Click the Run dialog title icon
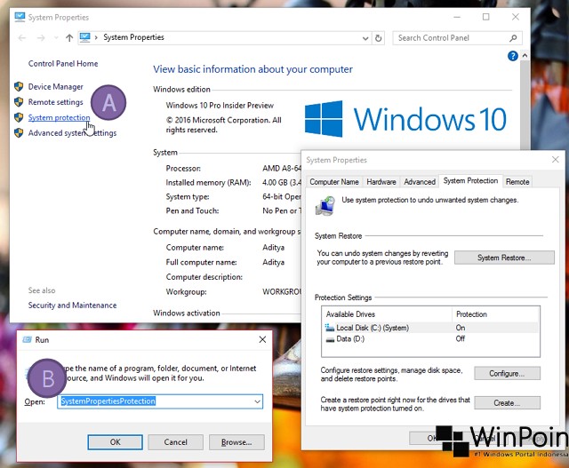This screenshot has height=468, width=569. pyautogui.click(x=27, y=339)
